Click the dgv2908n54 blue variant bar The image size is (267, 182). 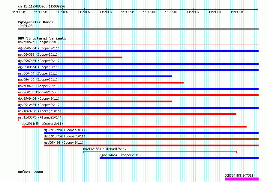click(x=138, y=70)
